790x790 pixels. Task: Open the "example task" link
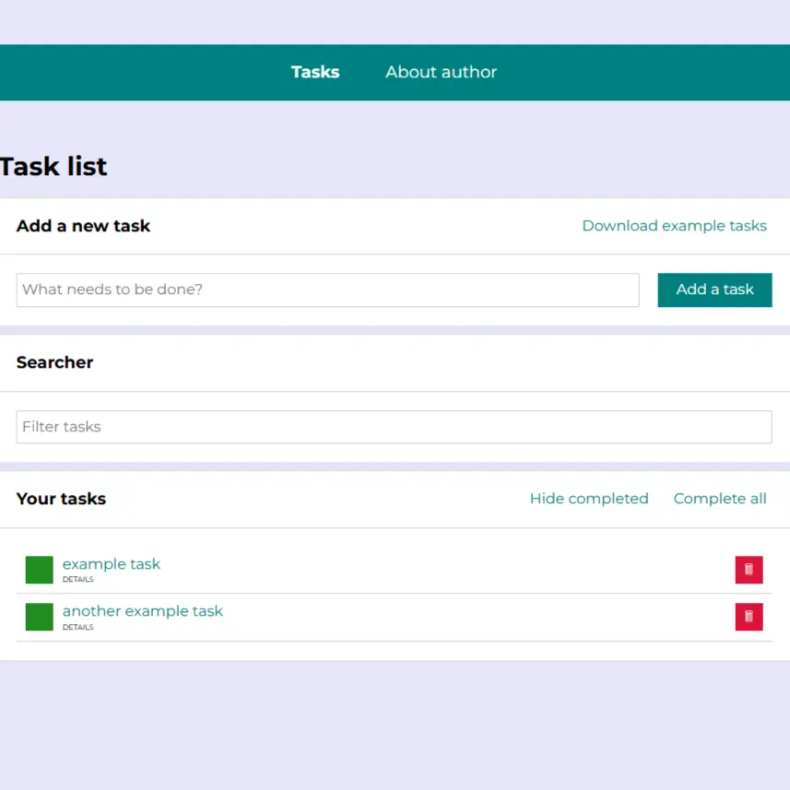click(112, 564)
